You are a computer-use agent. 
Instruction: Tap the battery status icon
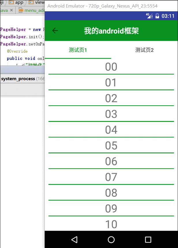coord(157,16)
